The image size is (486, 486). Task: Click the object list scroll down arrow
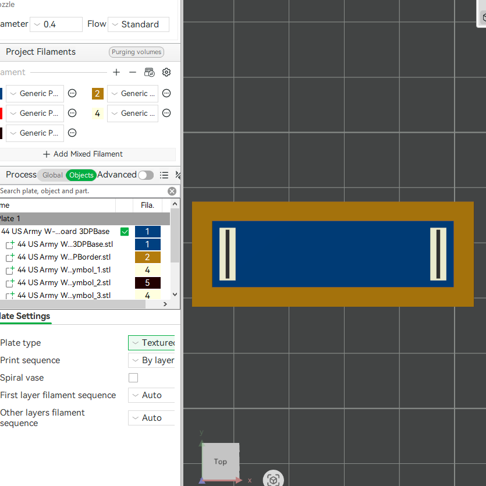click(x=175, y=295)
